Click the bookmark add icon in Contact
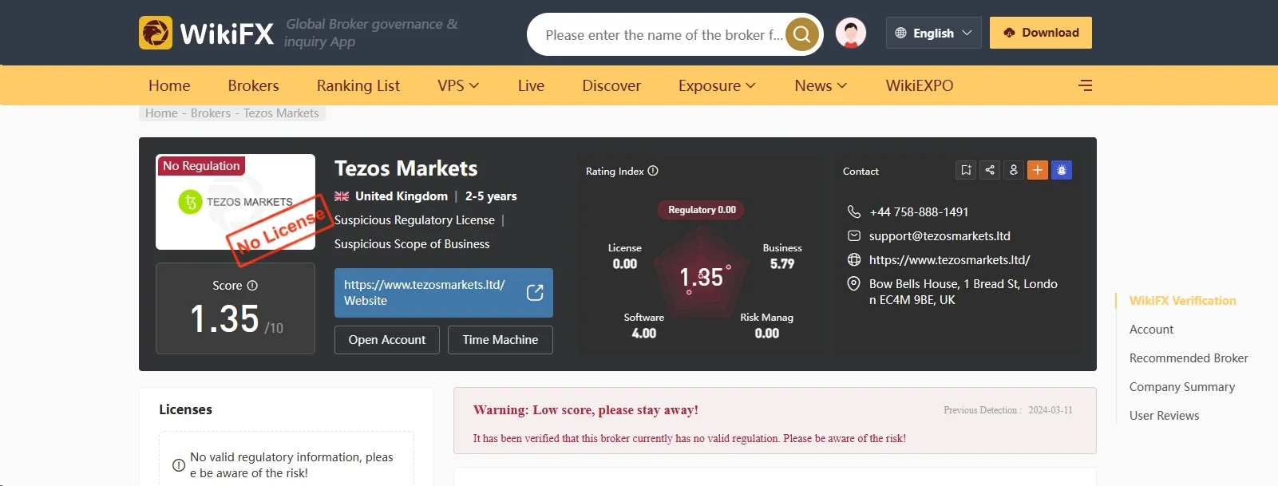1278x486 pixels. pyautogui.click(x=966, y=170)
